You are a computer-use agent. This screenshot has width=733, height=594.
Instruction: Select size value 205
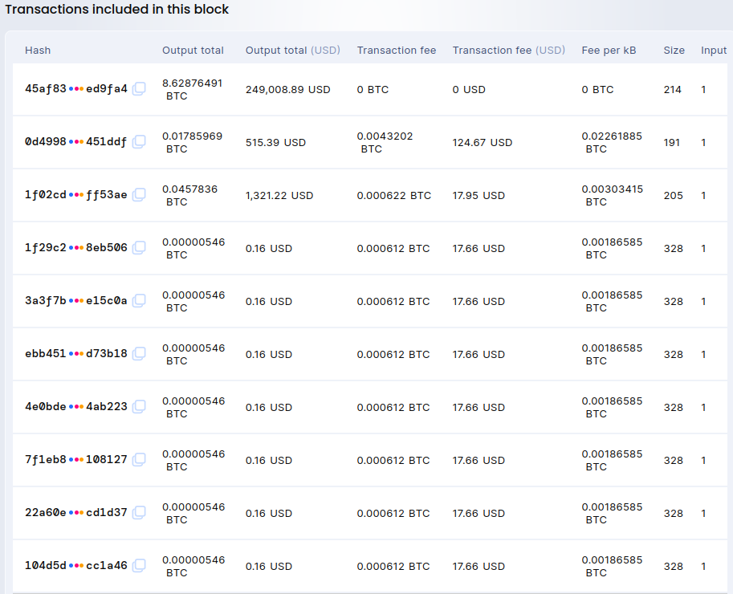pos(673,195)
